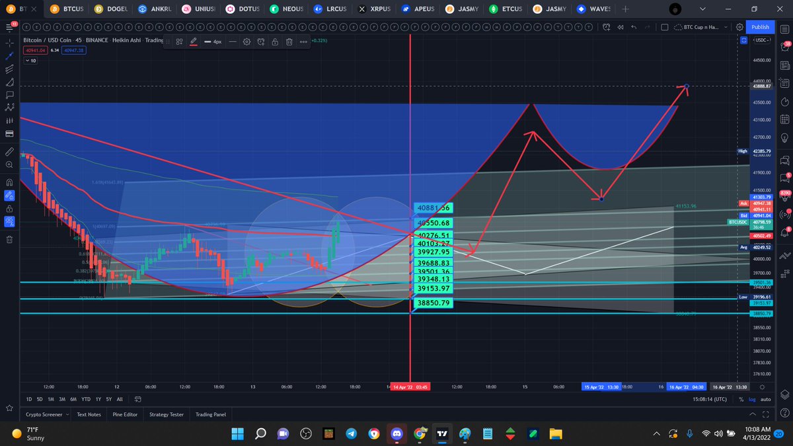Open drawing settings gear in floating toolbar
This screenshot has width=793, height=446.
(246, 41)
